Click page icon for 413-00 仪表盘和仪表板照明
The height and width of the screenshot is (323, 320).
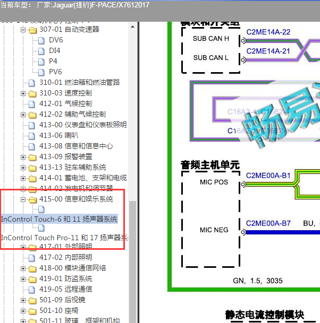32,125
